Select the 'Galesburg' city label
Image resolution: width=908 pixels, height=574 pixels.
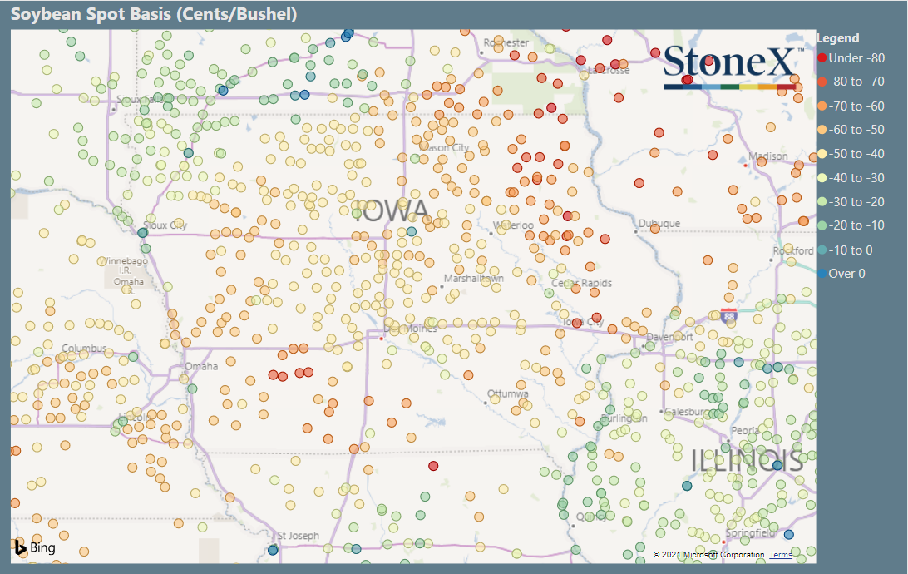pos(688,413)
